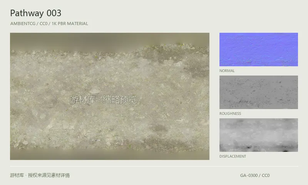Image resolution: width=308 pixels, height=185 pixels.
Task: Open the large Pathway 003 color preview
Action: tap(110, 96)
